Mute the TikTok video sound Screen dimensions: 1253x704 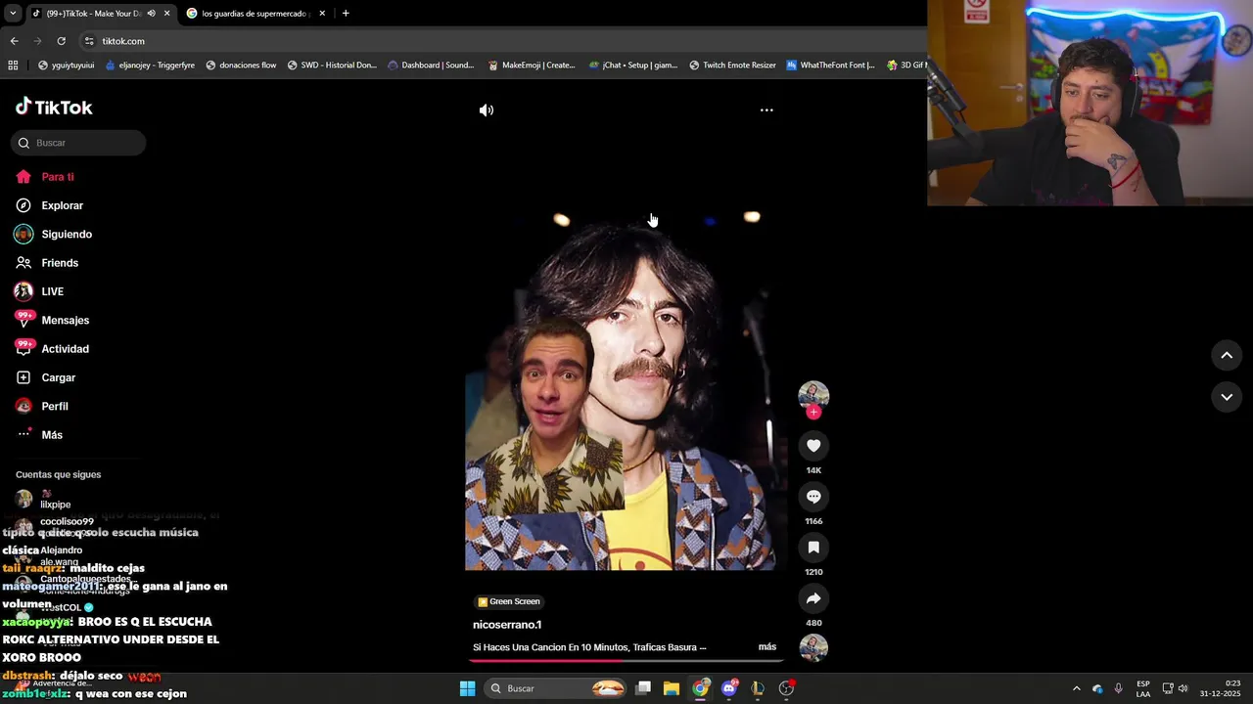pos(487,110)
